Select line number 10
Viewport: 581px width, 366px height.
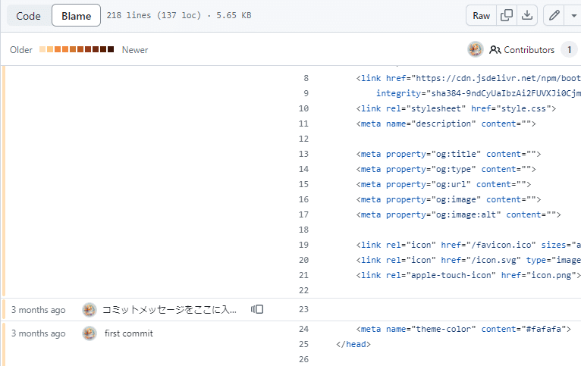coord(304,108)
